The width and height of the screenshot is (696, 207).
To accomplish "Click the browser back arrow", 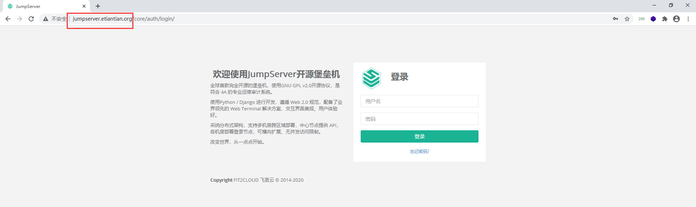I will (x=8, y=19).
